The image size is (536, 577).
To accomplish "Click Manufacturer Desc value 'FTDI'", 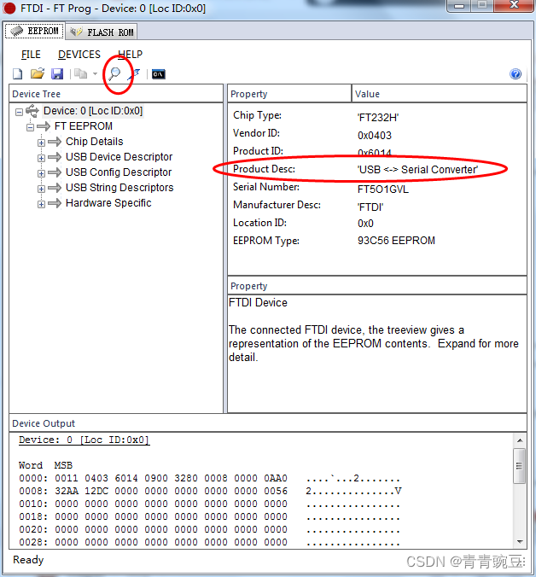I will (370, 207).
